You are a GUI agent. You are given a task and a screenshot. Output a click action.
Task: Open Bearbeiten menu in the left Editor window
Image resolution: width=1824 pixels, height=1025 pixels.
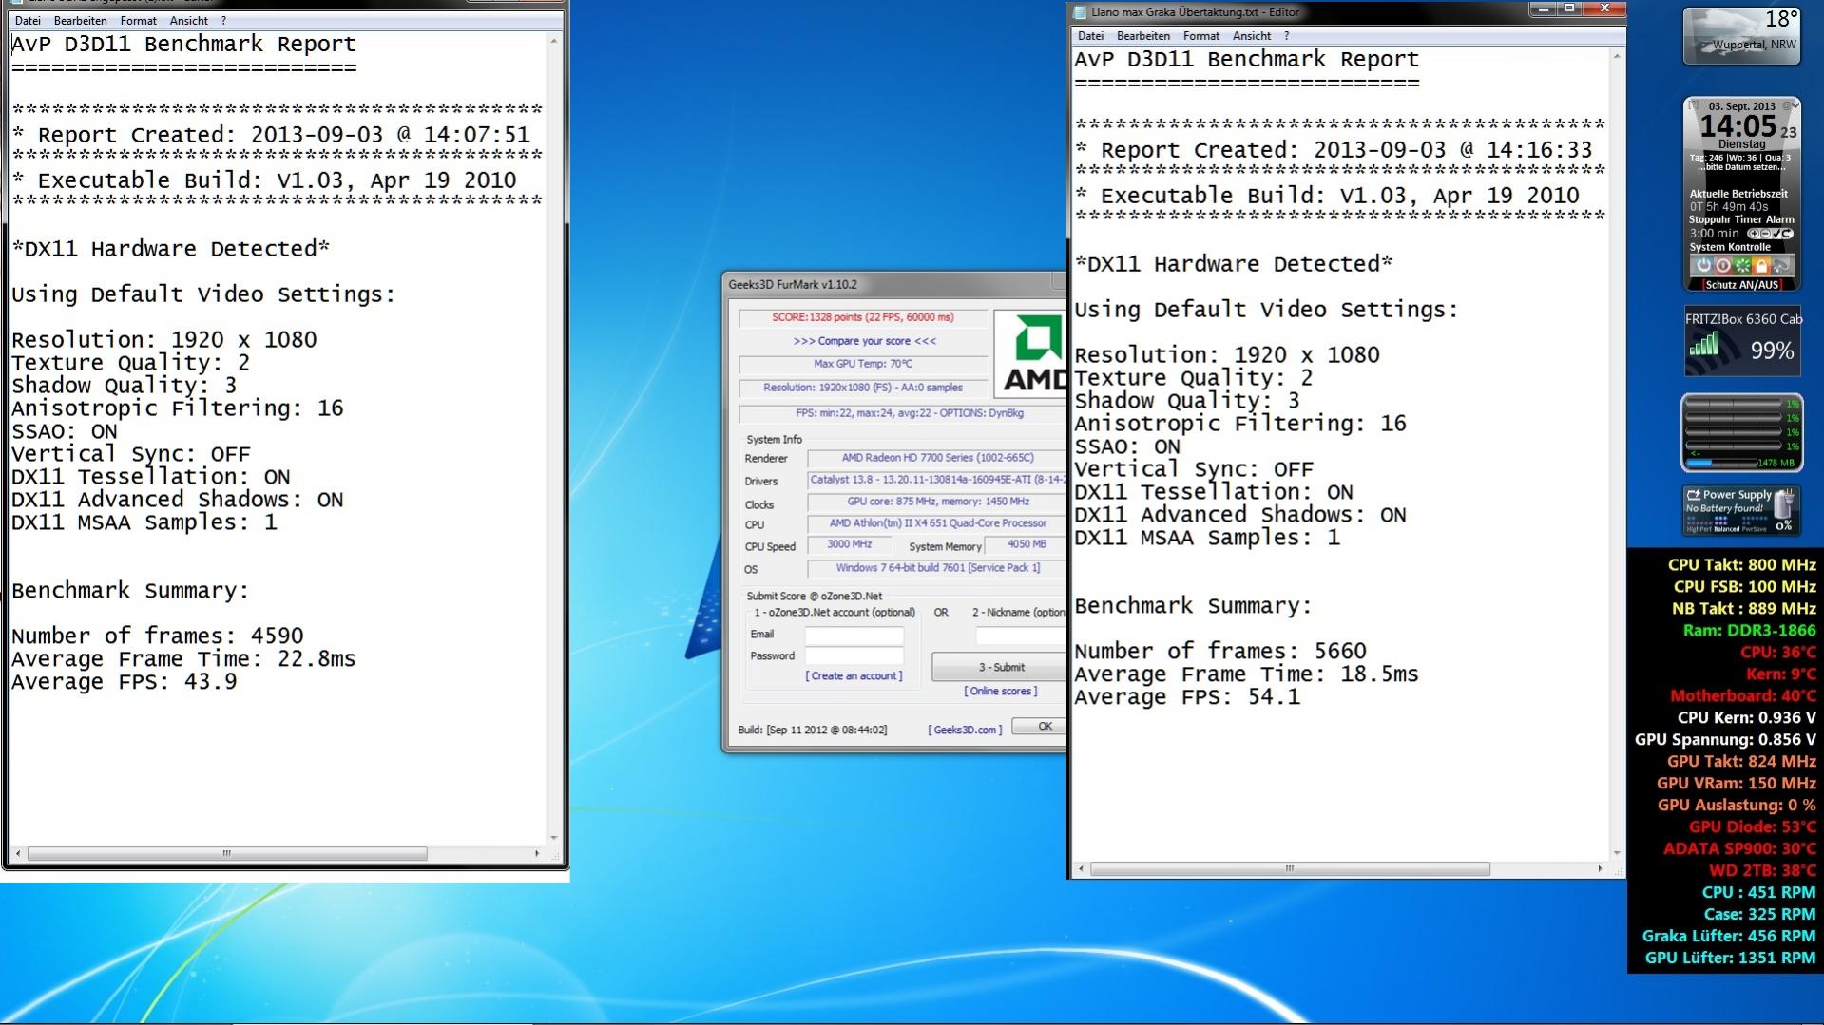pos(81,20)
